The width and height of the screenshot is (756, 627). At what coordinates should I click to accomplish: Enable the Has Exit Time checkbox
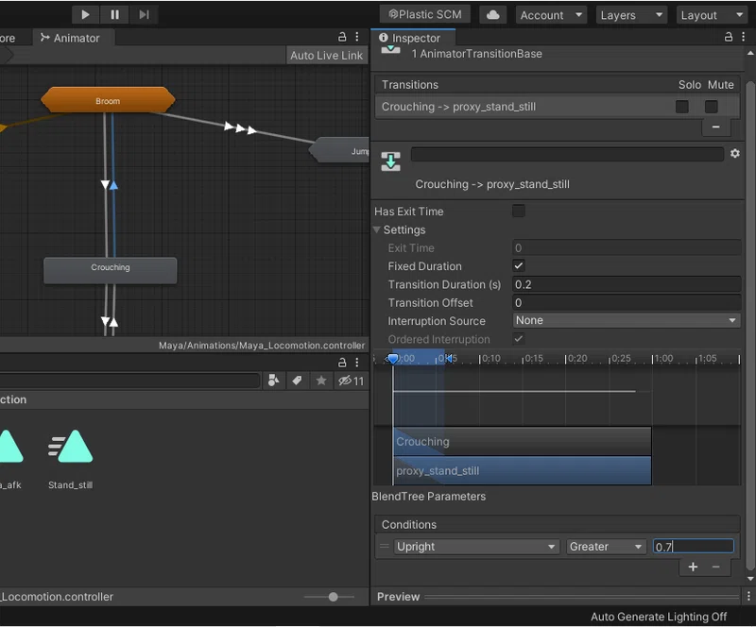518,211
